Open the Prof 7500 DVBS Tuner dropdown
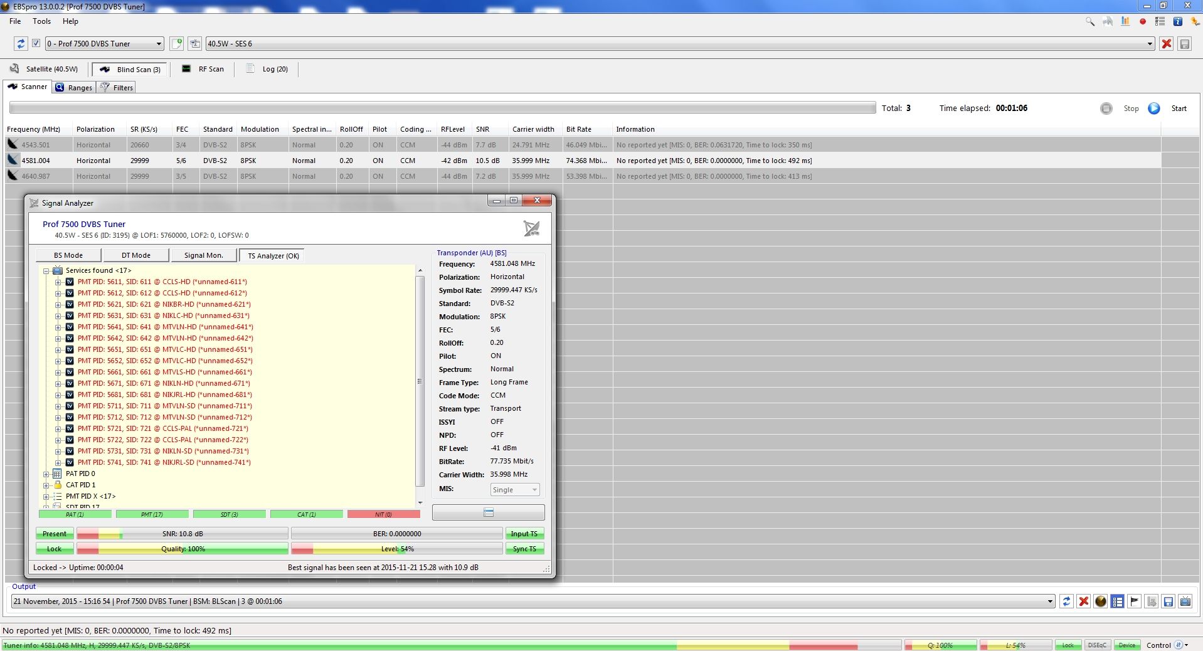 click(x=104, y=43)
